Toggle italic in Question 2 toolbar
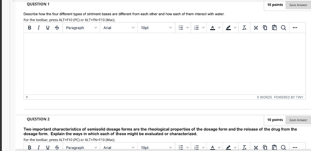The height and width of the screenshot is (151, 311). [39, 148]
